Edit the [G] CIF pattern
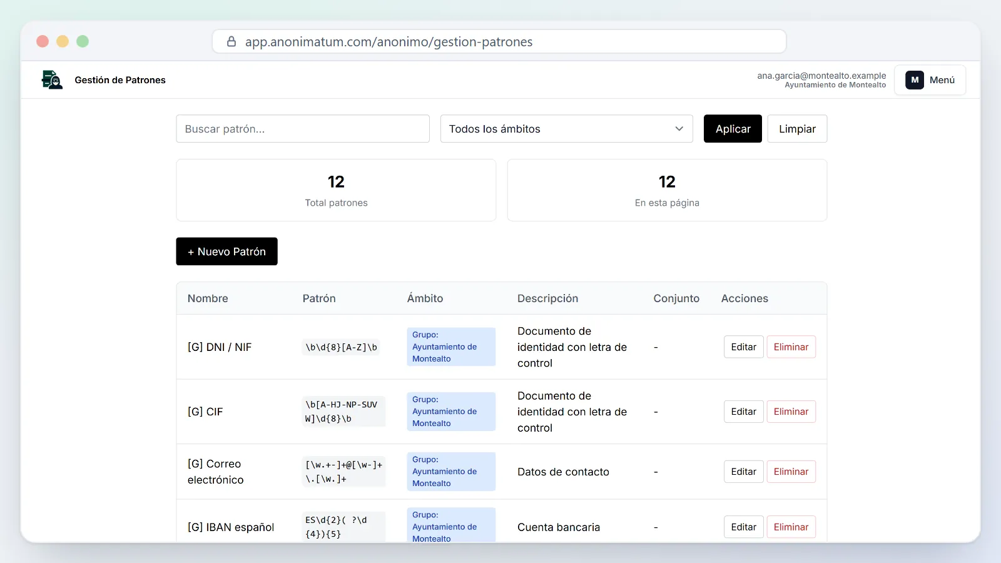1001x563 pixels. coord(744,412)
